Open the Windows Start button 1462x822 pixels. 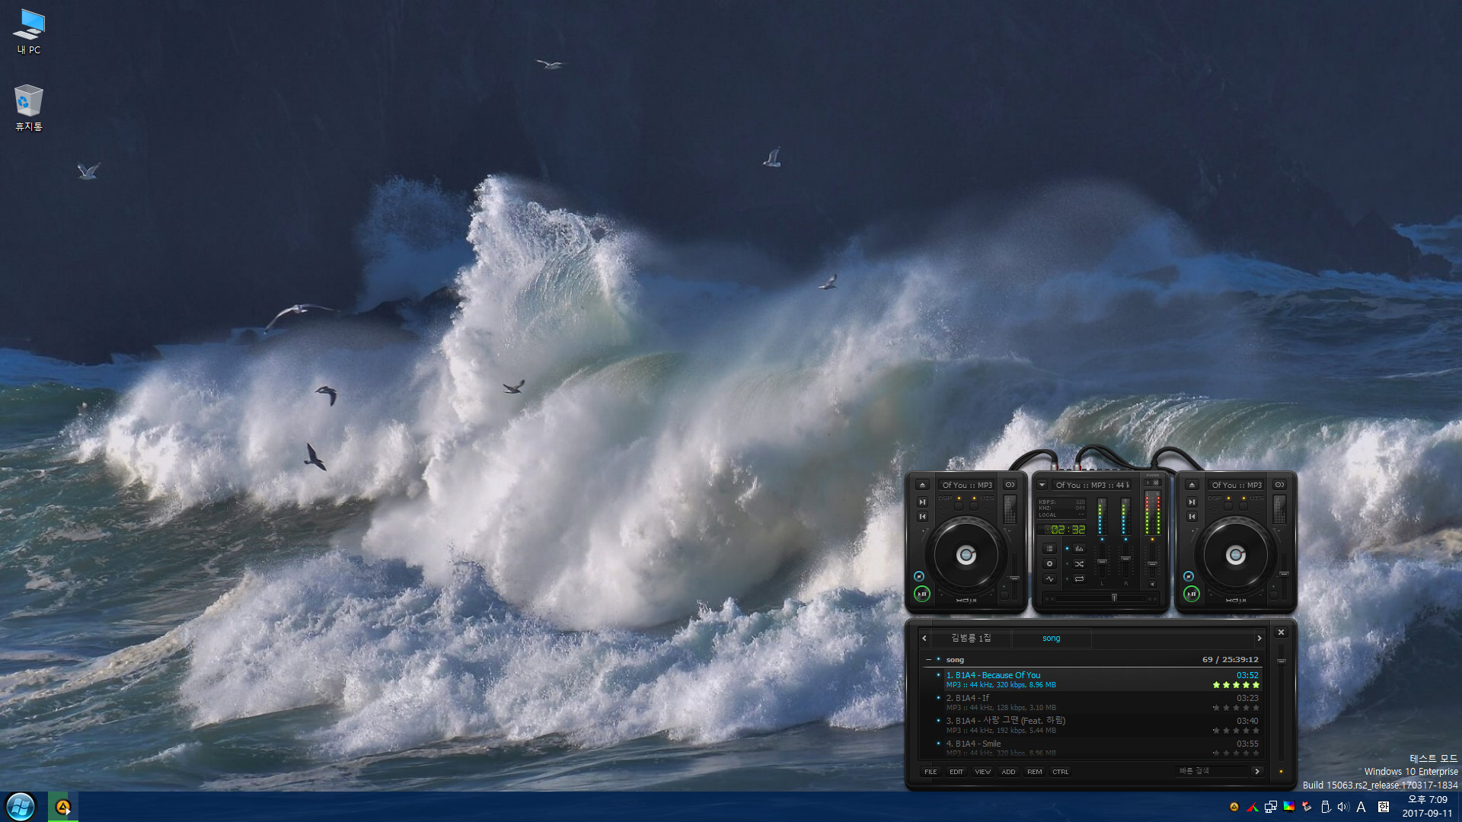point(21,807)
